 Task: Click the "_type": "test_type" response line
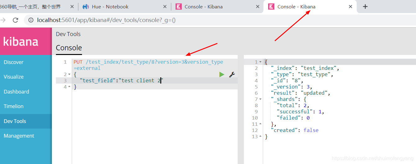(302, 74)
